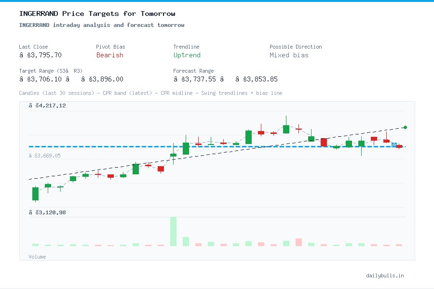Toggle the Mixed bias direction label
Screen dimensions: 434x289
click(289, 55)
